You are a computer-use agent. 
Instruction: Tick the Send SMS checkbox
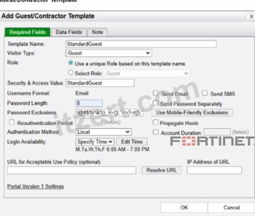[x=204, y=93]
